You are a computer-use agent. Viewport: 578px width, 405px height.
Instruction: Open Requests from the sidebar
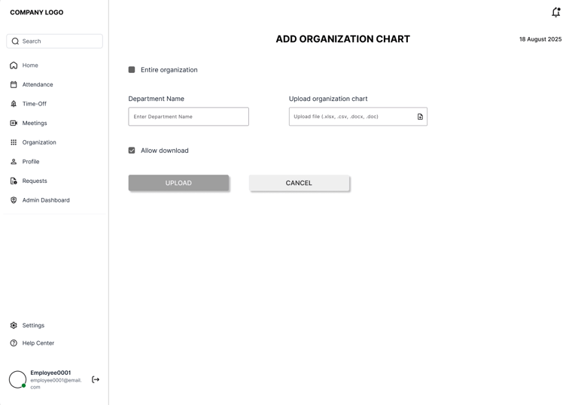pos(34,181)
